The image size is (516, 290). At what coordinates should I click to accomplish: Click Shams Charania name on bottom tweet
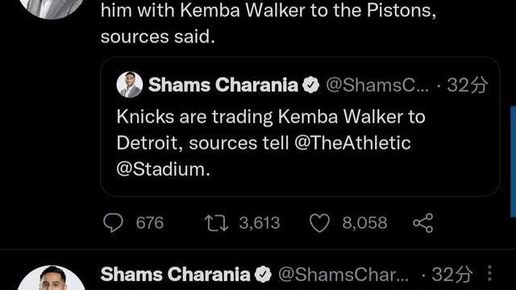coord(175,274)
